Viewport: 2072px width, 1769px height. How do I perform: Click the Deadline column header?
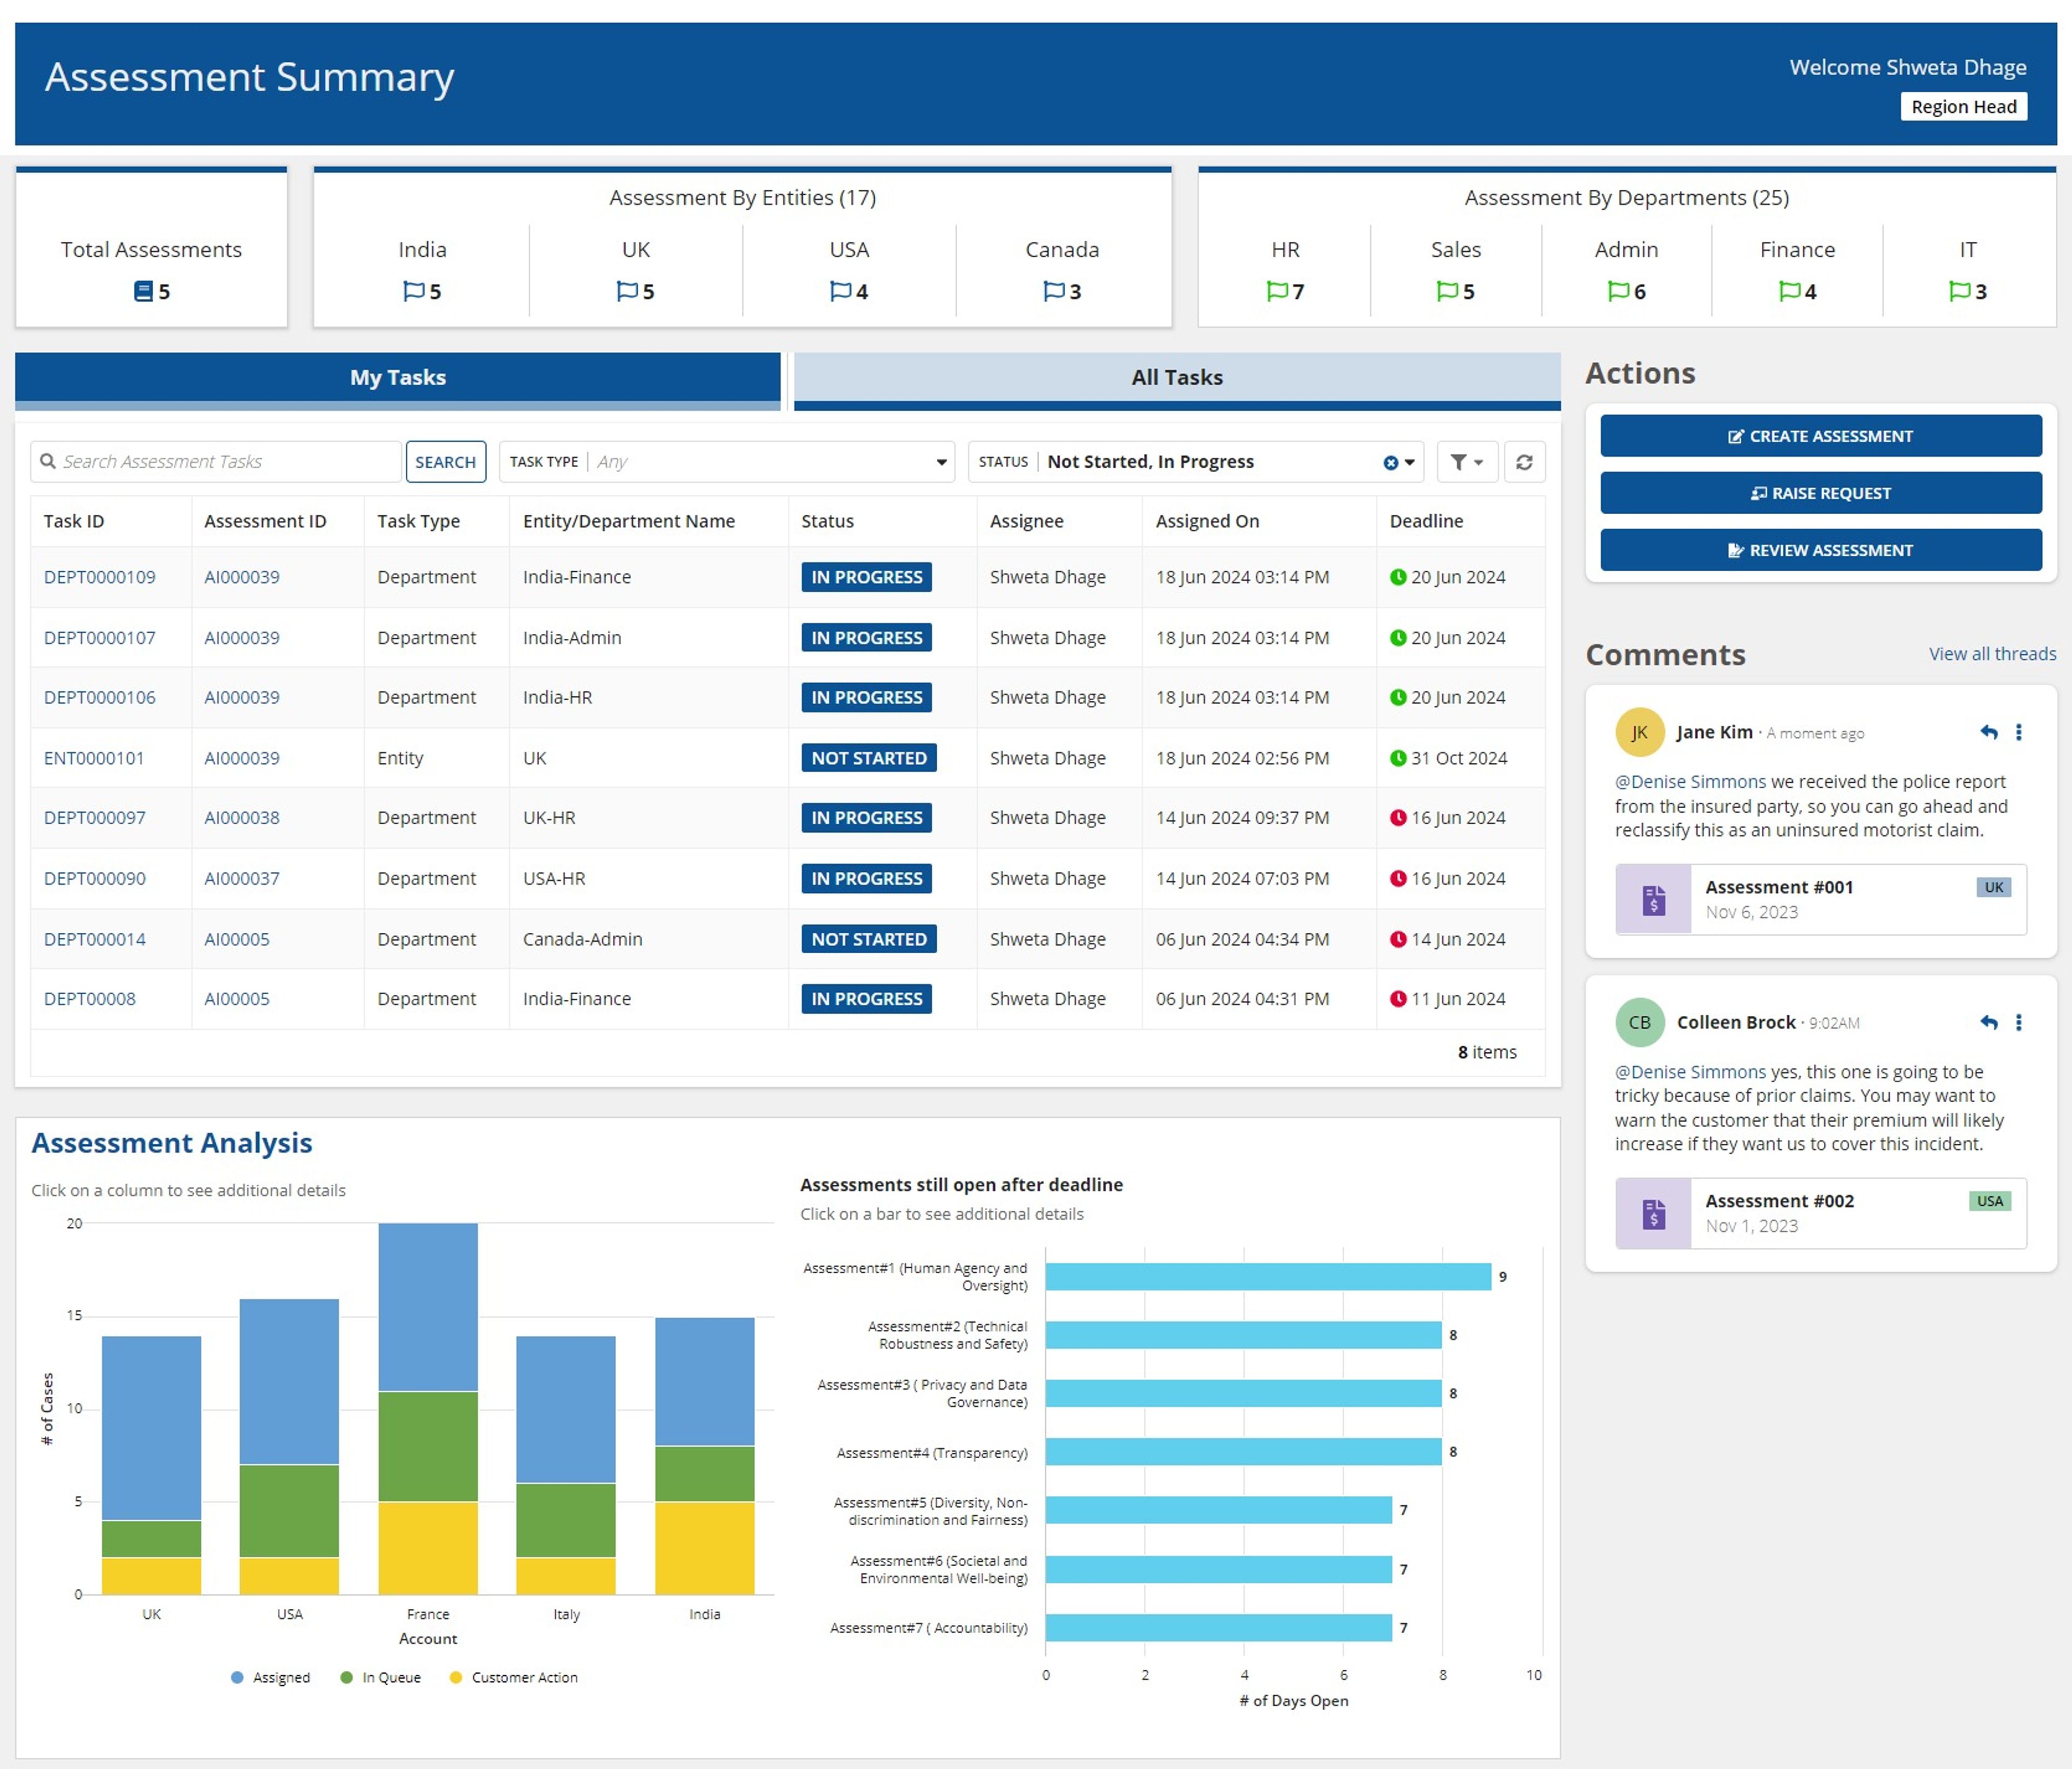coord(1426,521)
